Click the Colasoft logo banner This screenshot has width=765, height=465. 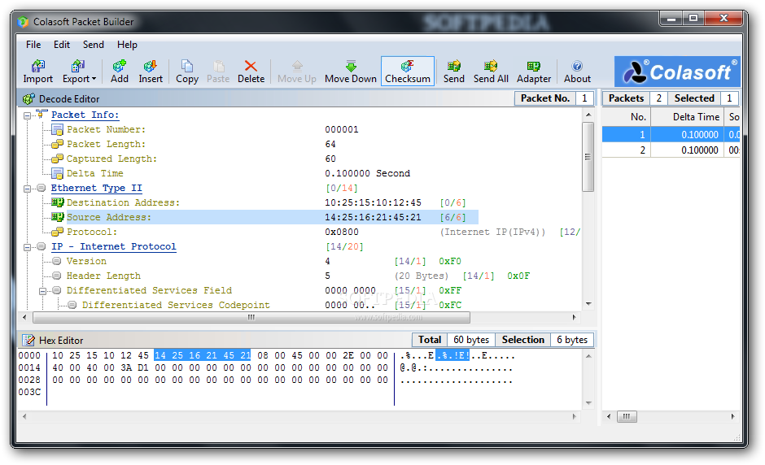[677, 72]
